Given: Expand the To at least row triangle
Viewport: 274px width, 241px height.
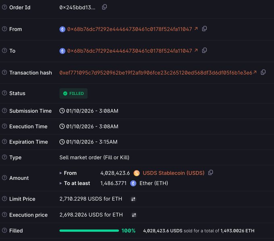Looking at the screenshot, I should click(x=60, y=184).
